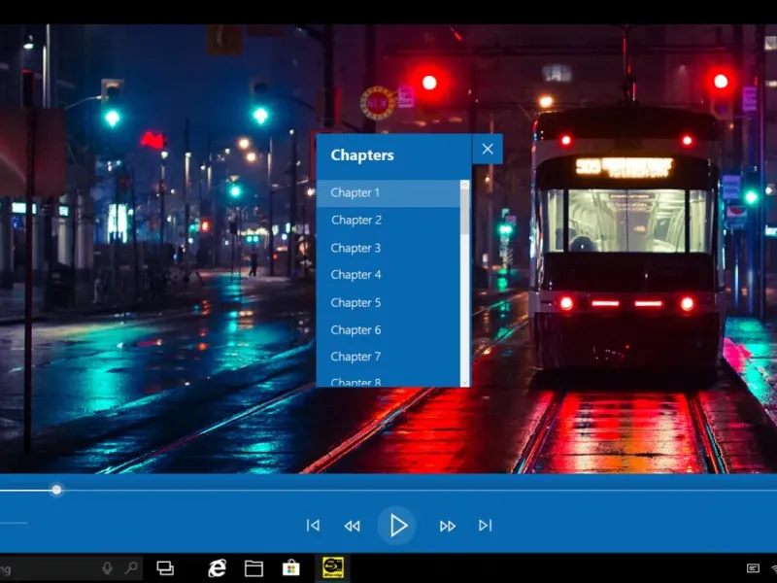Select Chapter 1 in the list
Image resolution: width=777 pixels, height=583 pixels.
tap(355, 192)
